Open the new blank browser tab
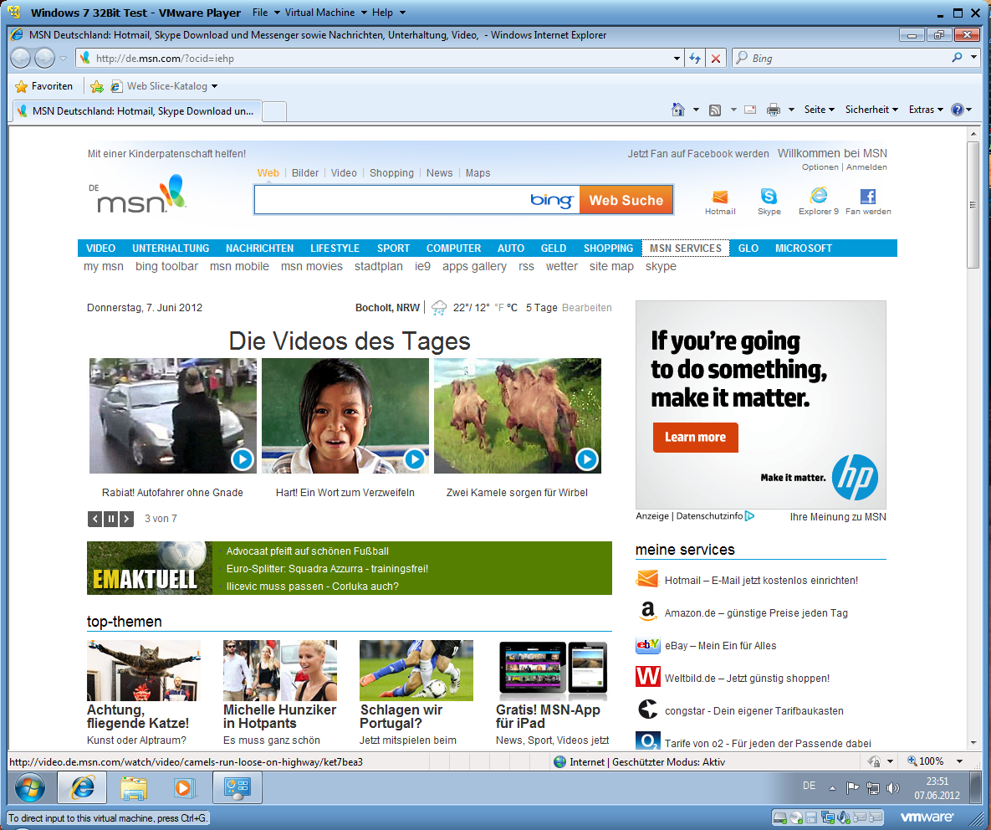 tap(274, 110)
